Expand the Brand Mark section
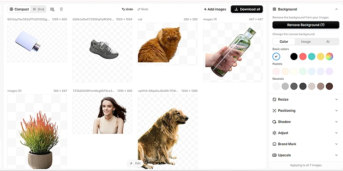The image size is (343, 171). pyautogui.click(x=306, y=144)
